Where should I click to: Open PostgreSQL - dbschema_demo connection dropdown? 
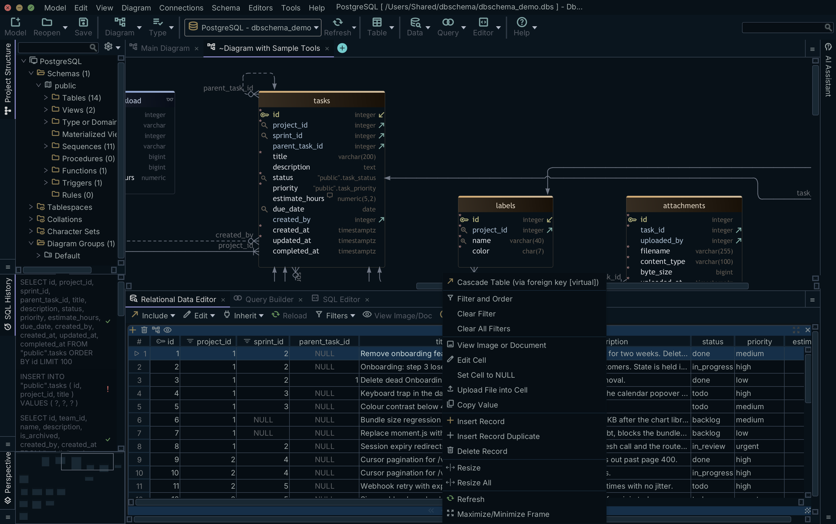point(253,27)
